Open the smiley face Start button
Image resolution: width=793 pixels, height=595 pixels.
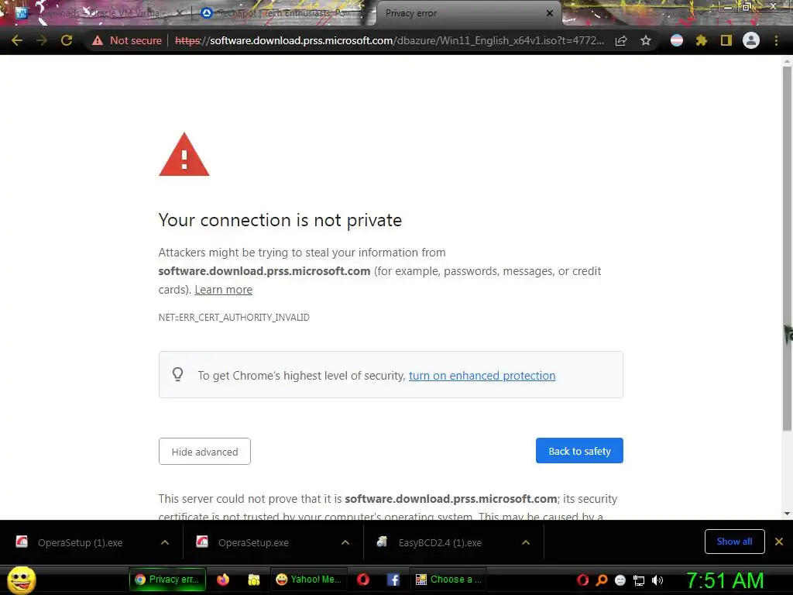click(21, 580)
